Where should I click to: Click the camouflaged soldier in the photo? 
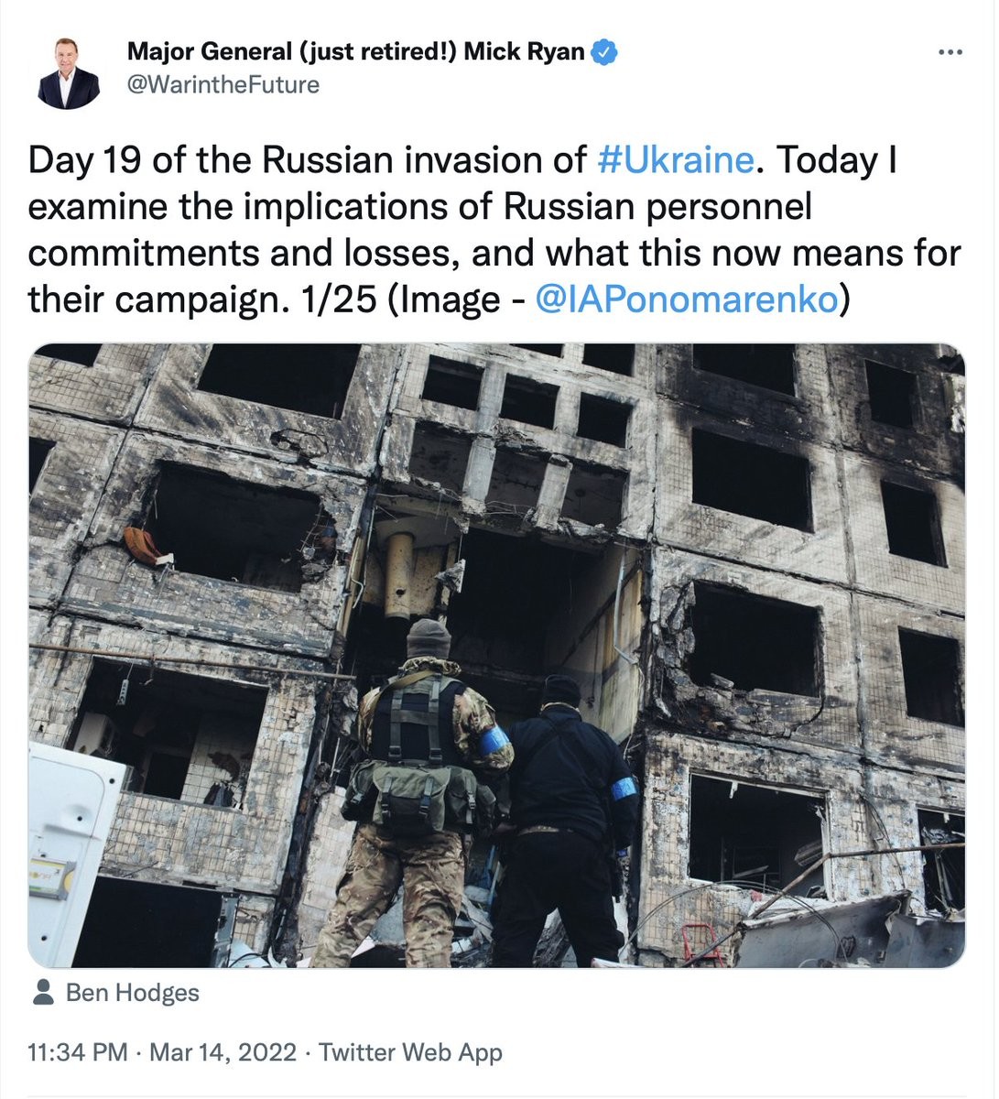click(x=417, y=788)
